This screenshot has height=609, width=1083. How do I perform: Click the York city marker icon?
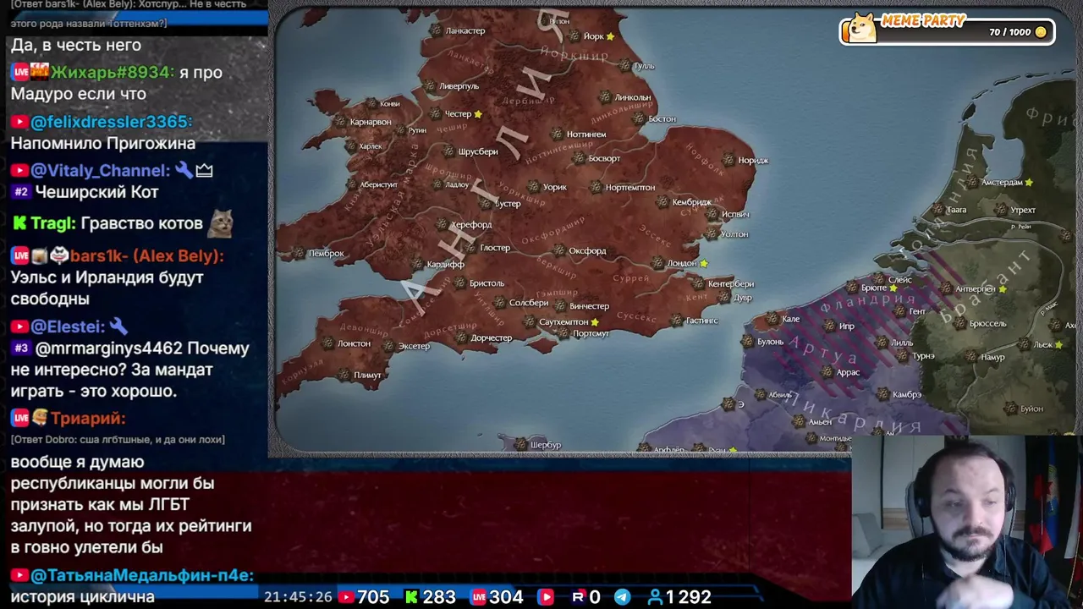point(574,36)
